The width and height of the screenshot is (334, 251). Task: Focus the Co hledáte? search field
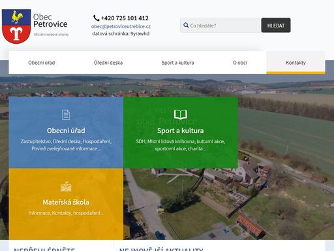tap(220, 25)
